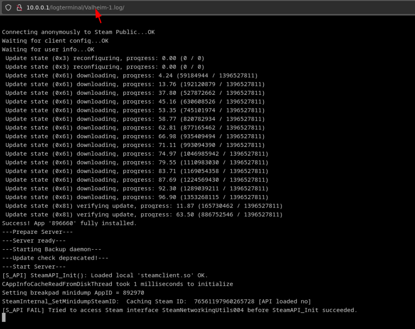Image resolution: width=415 pixels, height=329 pixels.
Task: Click the downloading progress 4.24 line
Action: (132, 76)
